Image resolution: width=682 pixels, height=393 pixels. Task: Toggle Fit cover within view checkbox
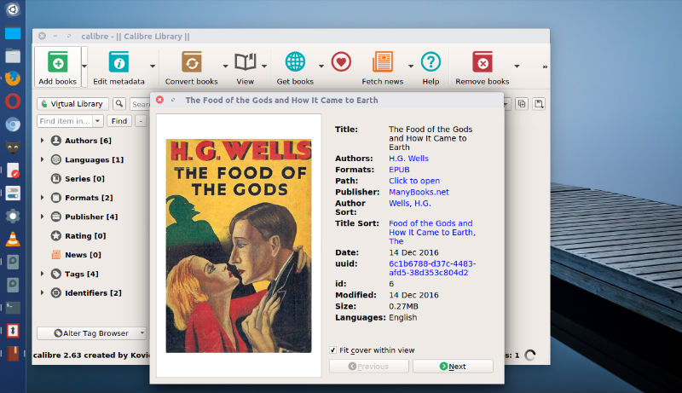(332, 350)
